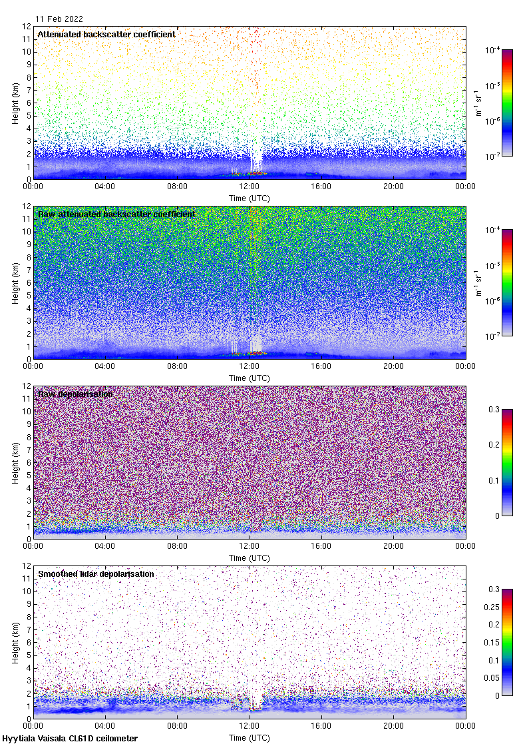Click '16:00' tick under raw attenuated backscatter plot
Screen dimensions: 519x746
[x=321, y=366]
